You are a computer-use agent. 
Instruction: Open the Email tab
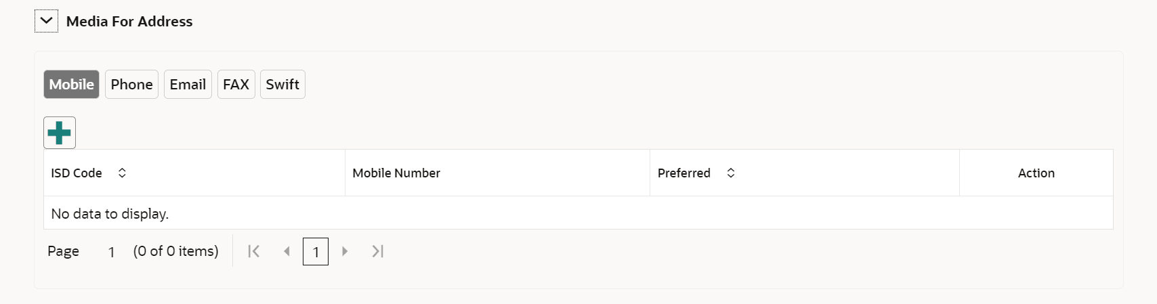[x=188, y=85]
